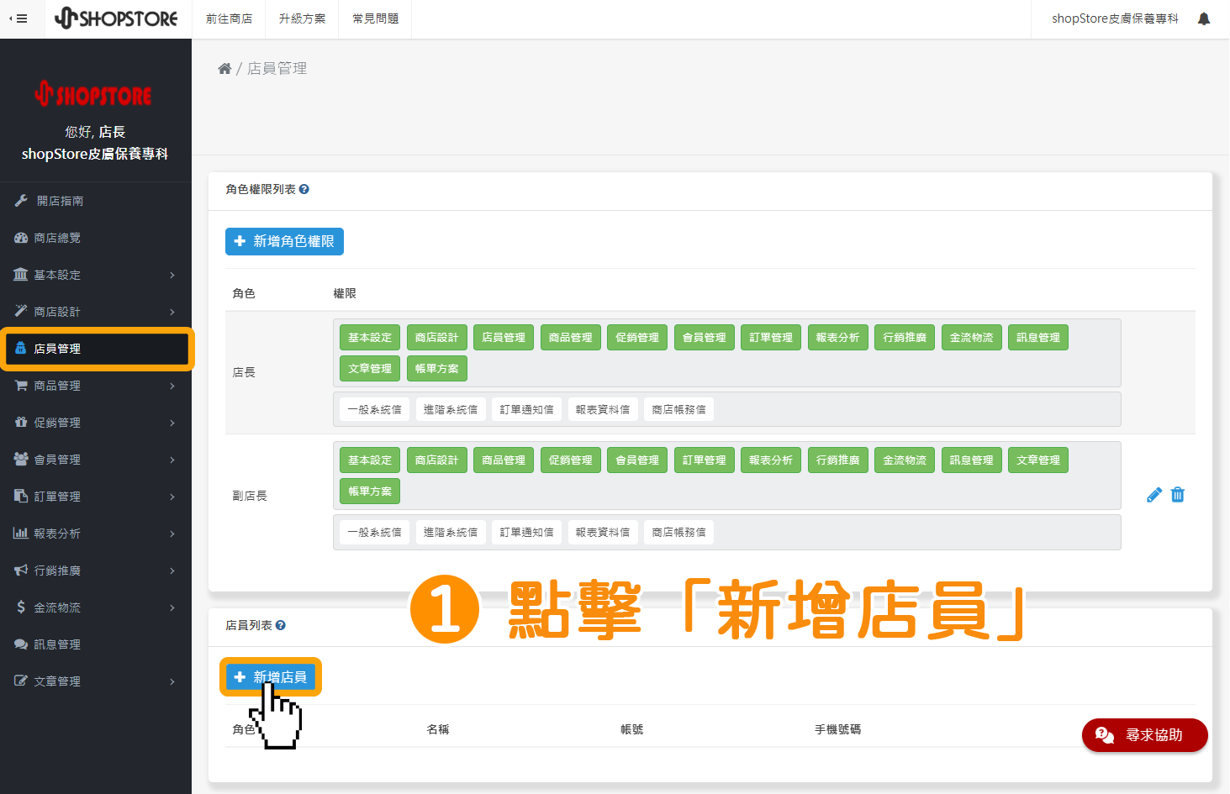Expand 行銷推廣 submenu chevron

tap(172, 571)
